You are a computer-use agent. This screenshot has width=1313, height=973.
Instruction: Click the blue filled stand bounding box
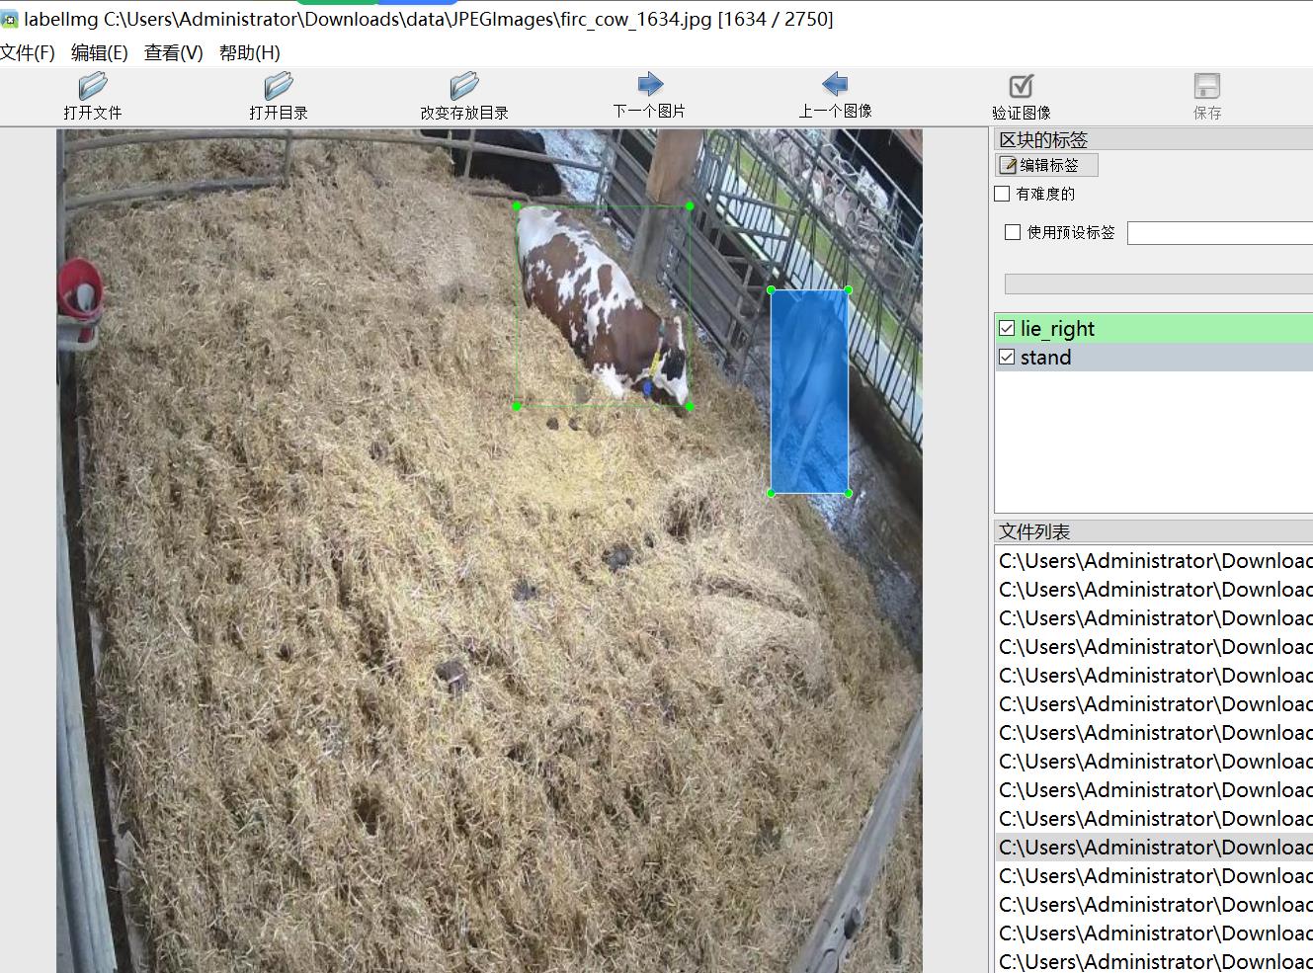pyautogui.click(x=809, y=391)
